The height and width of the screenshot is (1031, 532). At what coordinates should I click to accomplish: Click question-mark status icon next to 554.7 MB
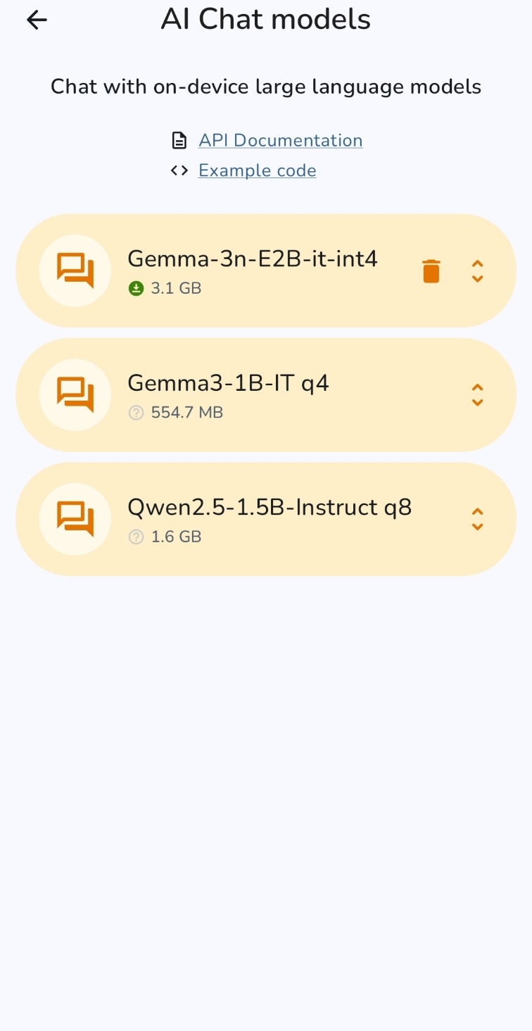[136, 413]
